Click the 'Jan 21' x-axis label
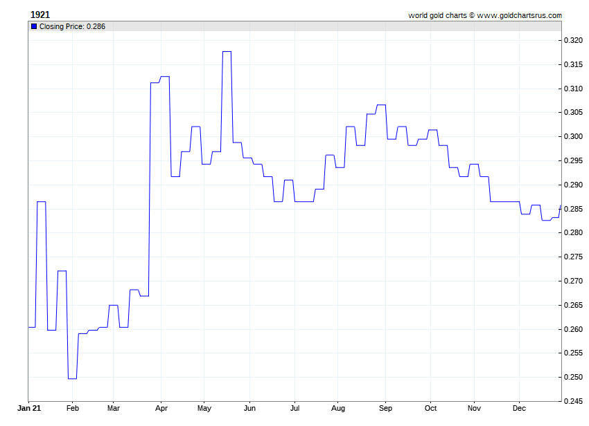This screenshot has width=589, height=426. (x=28, y=408)
